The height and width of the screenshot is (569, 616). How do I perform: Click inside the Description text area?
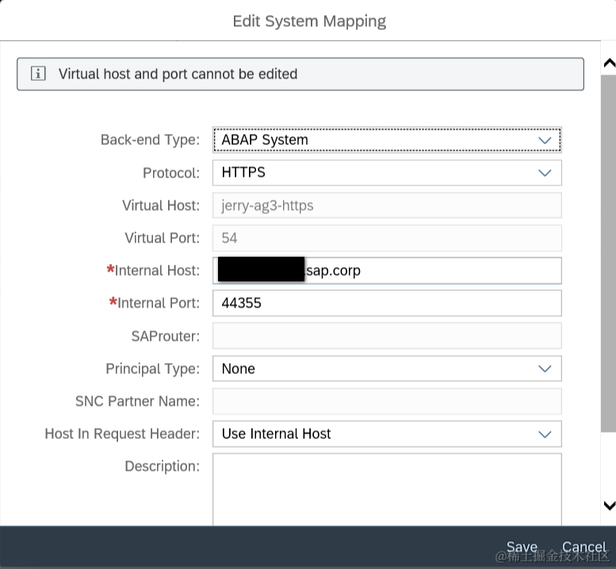point(387,489)
